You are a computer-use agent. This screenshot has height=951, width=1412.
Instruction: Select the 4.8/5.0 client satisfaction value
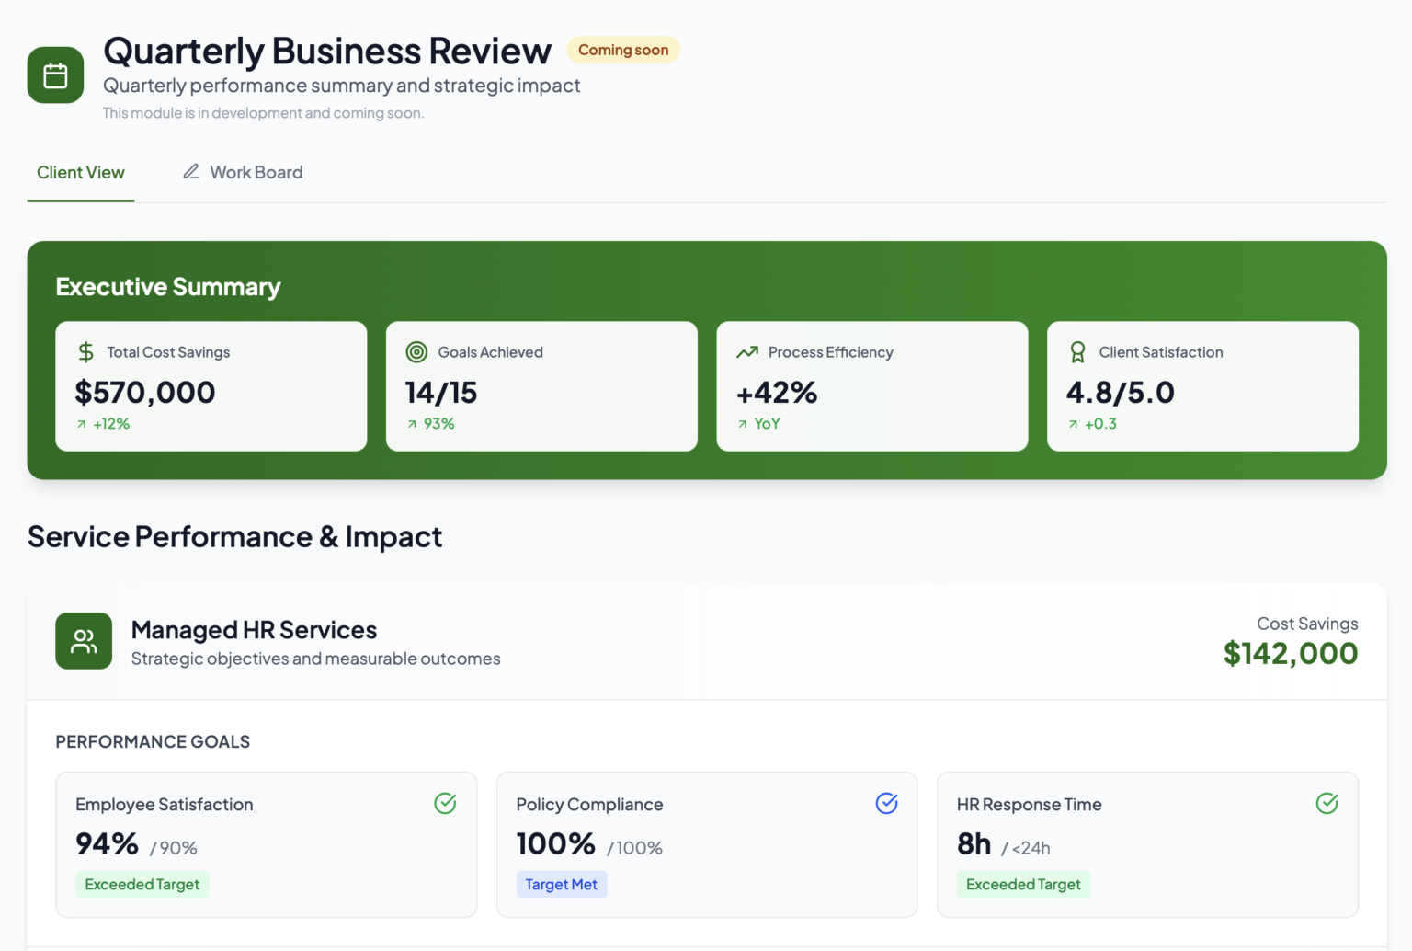click(1121, 393)
